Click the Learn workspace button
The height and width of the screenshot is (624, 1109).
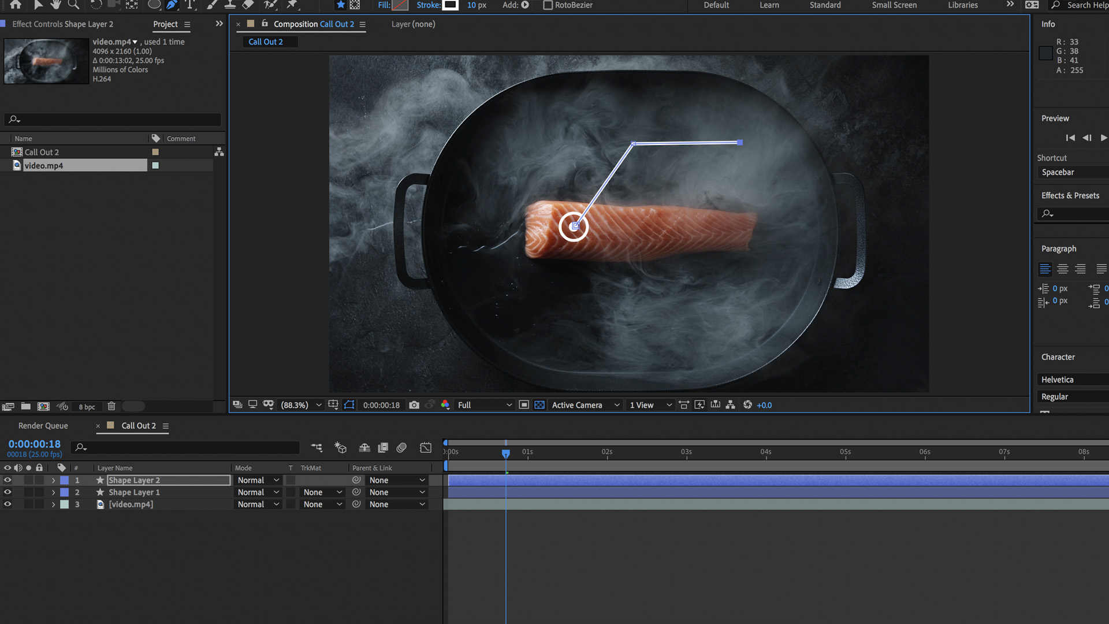(769, 5)
